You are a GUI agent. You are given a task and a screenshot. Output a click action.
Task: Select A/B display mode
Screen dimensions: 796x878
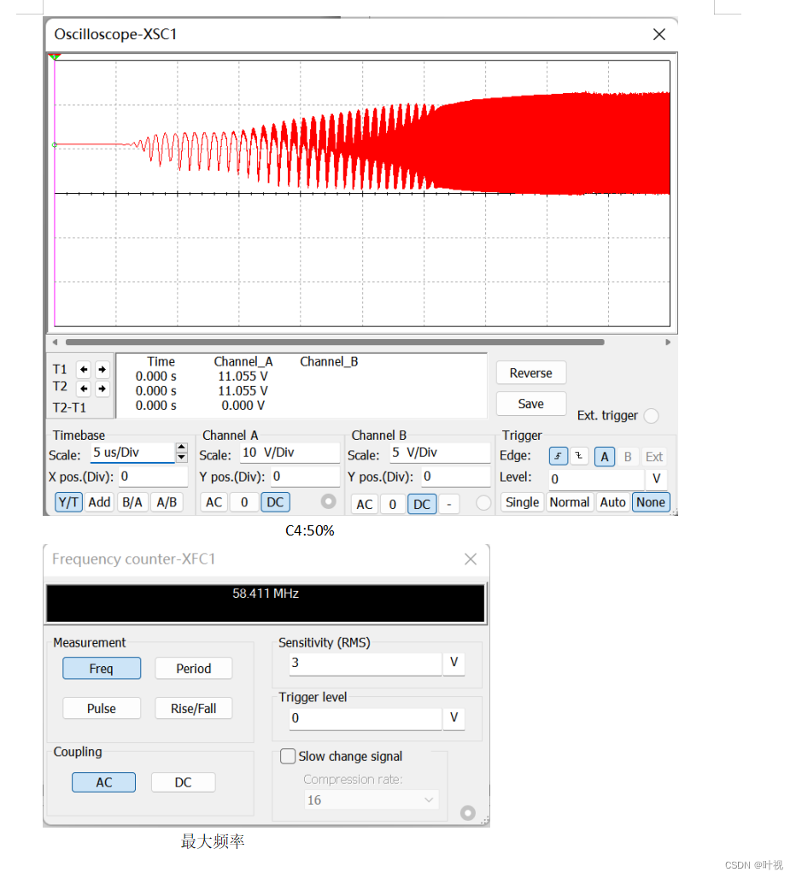(x=167, y=502)
